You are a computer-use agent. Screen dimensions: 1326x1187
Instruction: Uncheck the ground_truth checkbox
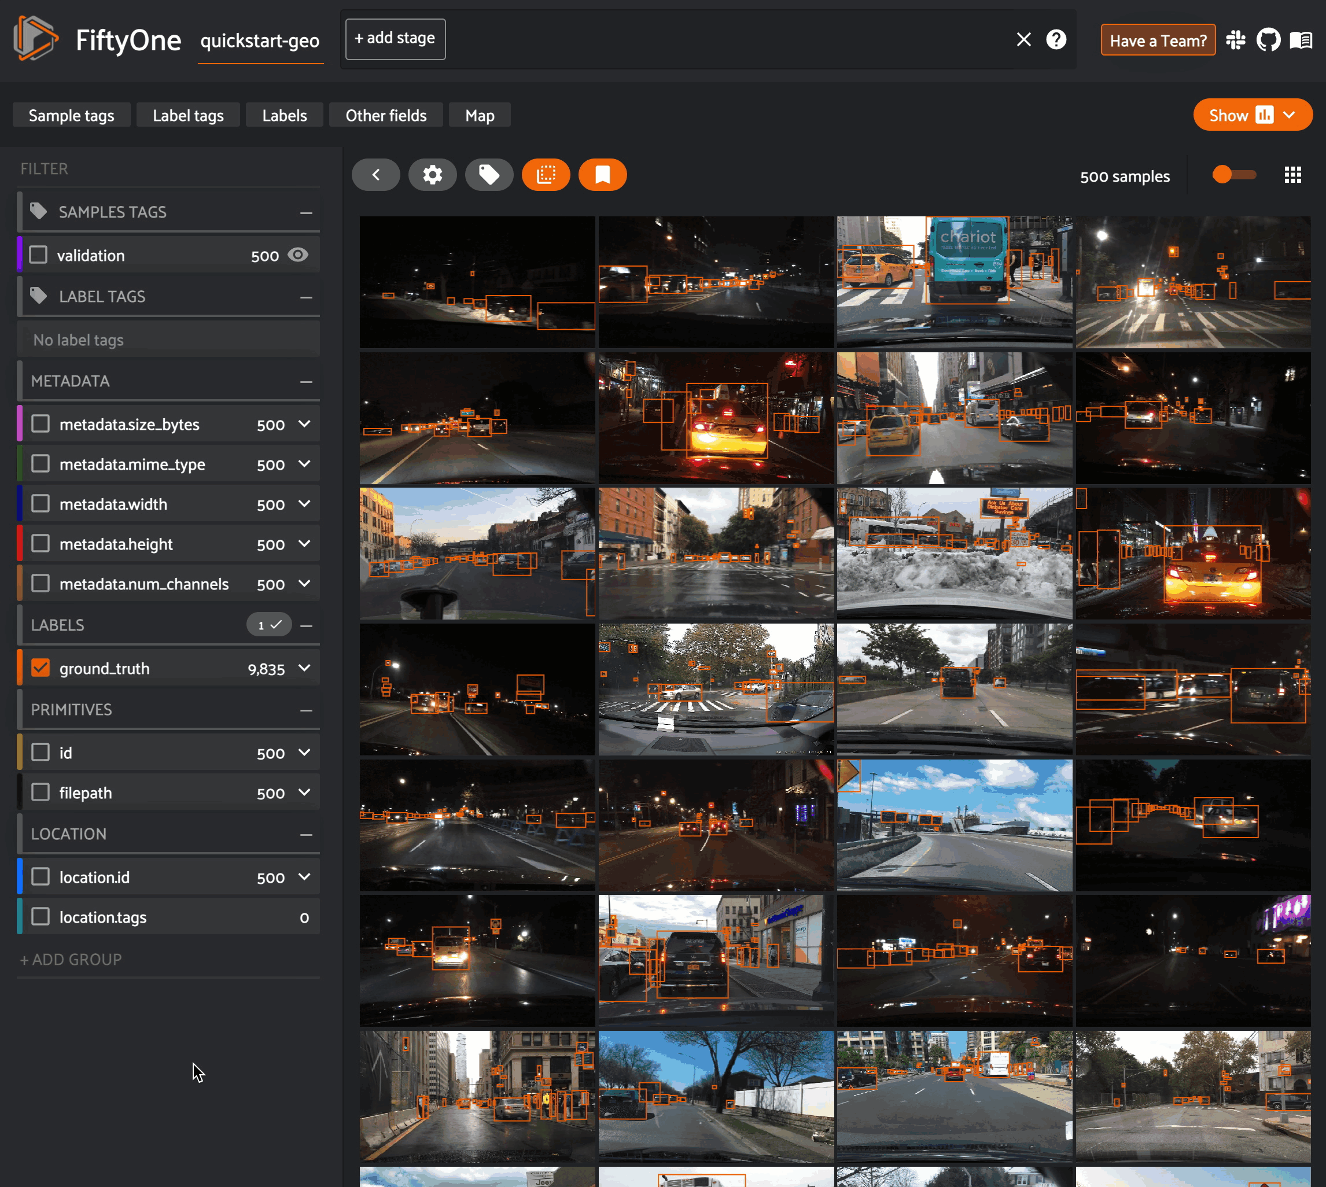pos(40,668)
